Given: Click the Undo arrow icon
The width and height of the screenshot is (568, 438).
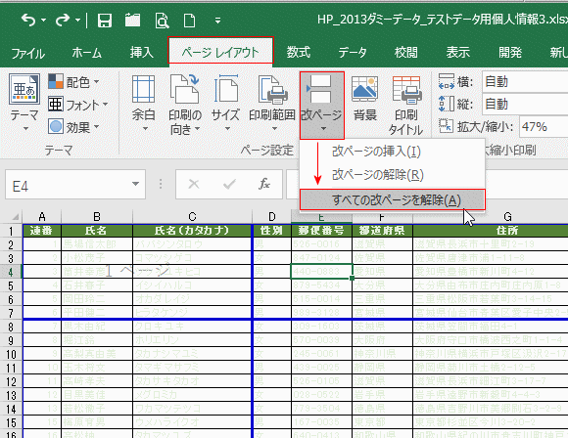Looking at the screenshot, I should [x=28, y=20].
